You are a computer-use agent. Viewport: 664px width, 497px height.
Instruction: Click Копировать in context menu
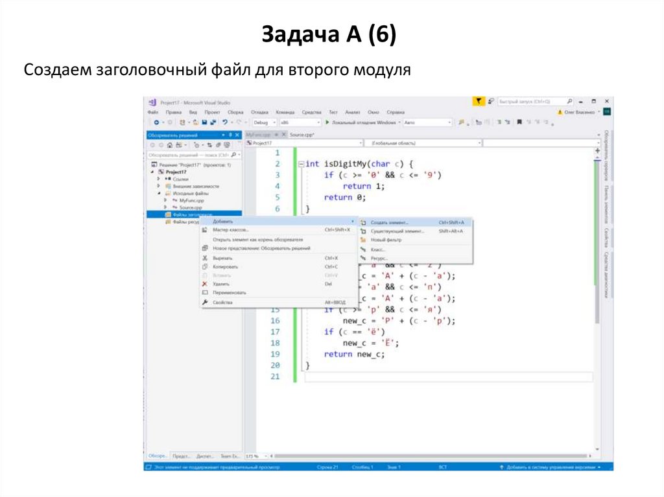click(279, 267)
